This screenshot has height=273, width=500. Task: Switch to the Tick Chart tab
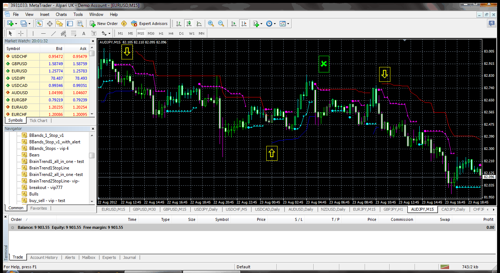pyautogui.click(x=38, y=121)
